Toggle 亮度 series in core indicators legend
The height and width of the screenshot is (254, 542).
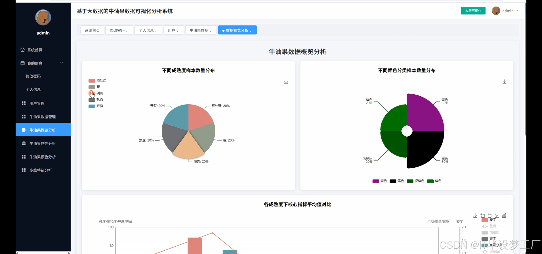[x=489, y=239]
